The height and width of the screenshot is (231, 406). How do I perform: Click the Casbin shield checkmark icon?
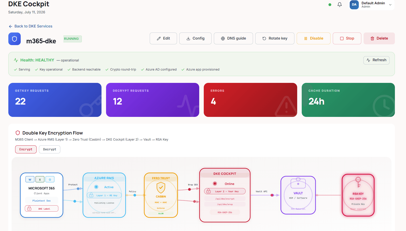161,188
